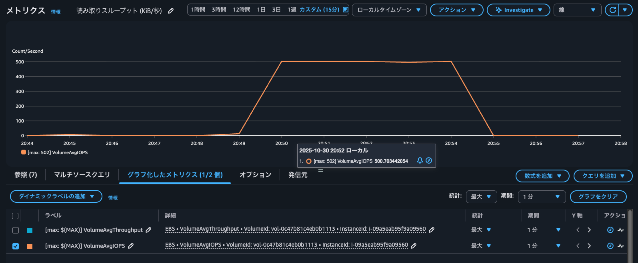Check the VolumeAvgThroughput metric checkbox
Image resolution: width=638 pixels, height=263 pixels.
point(16,230)
